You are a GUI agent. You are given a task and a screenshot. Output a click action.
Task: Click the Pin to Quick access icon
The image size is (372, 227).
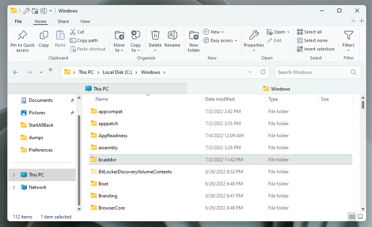tap(22, 36)
